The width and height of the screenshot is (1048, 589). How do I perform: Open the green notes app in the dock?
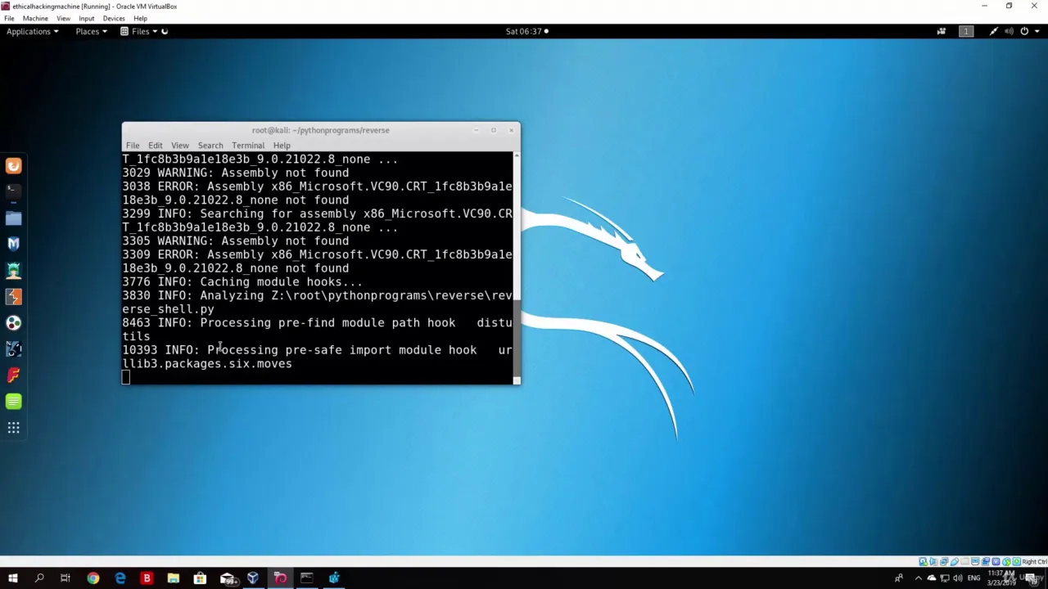point(13,402)
